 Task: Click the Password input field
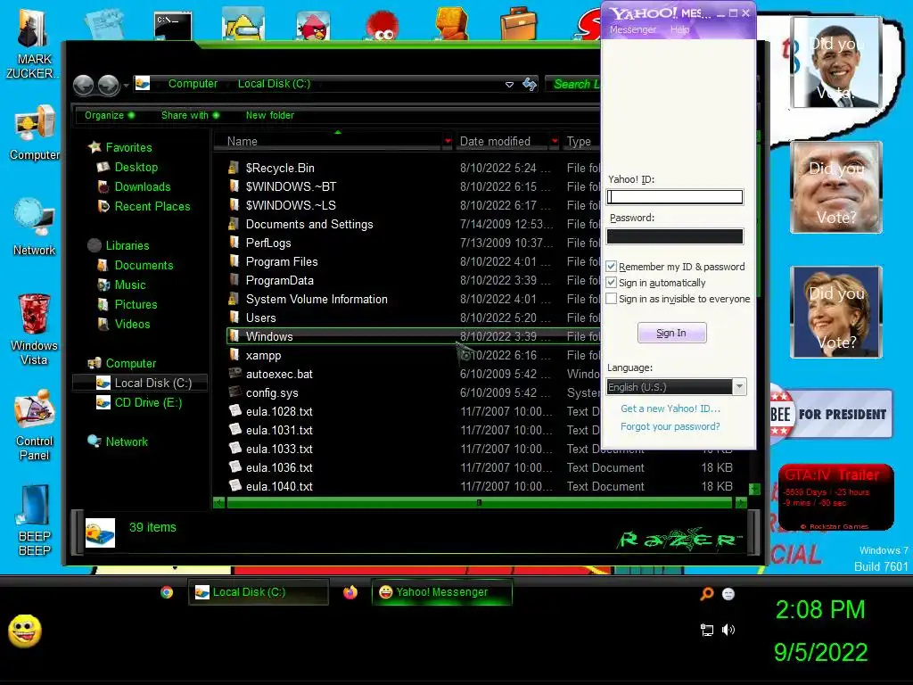pos(675,235)
